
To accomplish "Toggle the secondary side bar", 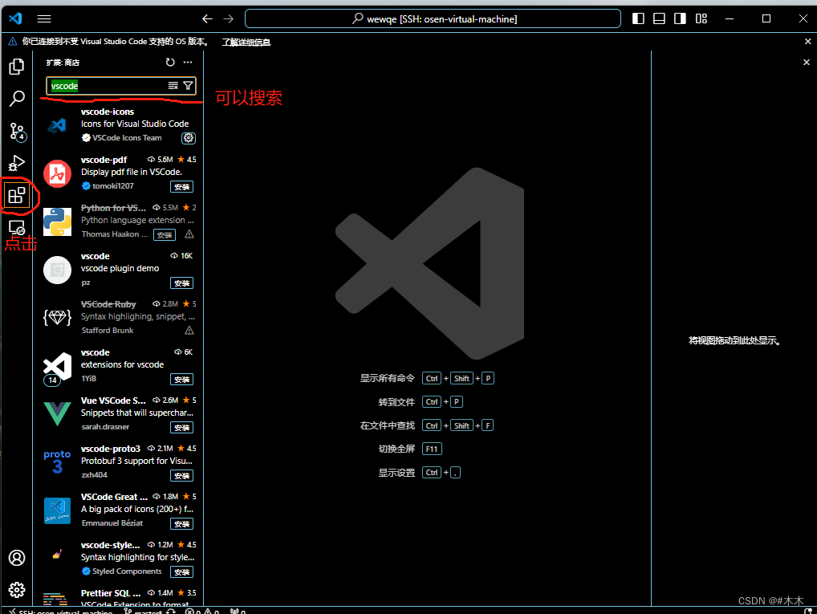I will point(680,18).
